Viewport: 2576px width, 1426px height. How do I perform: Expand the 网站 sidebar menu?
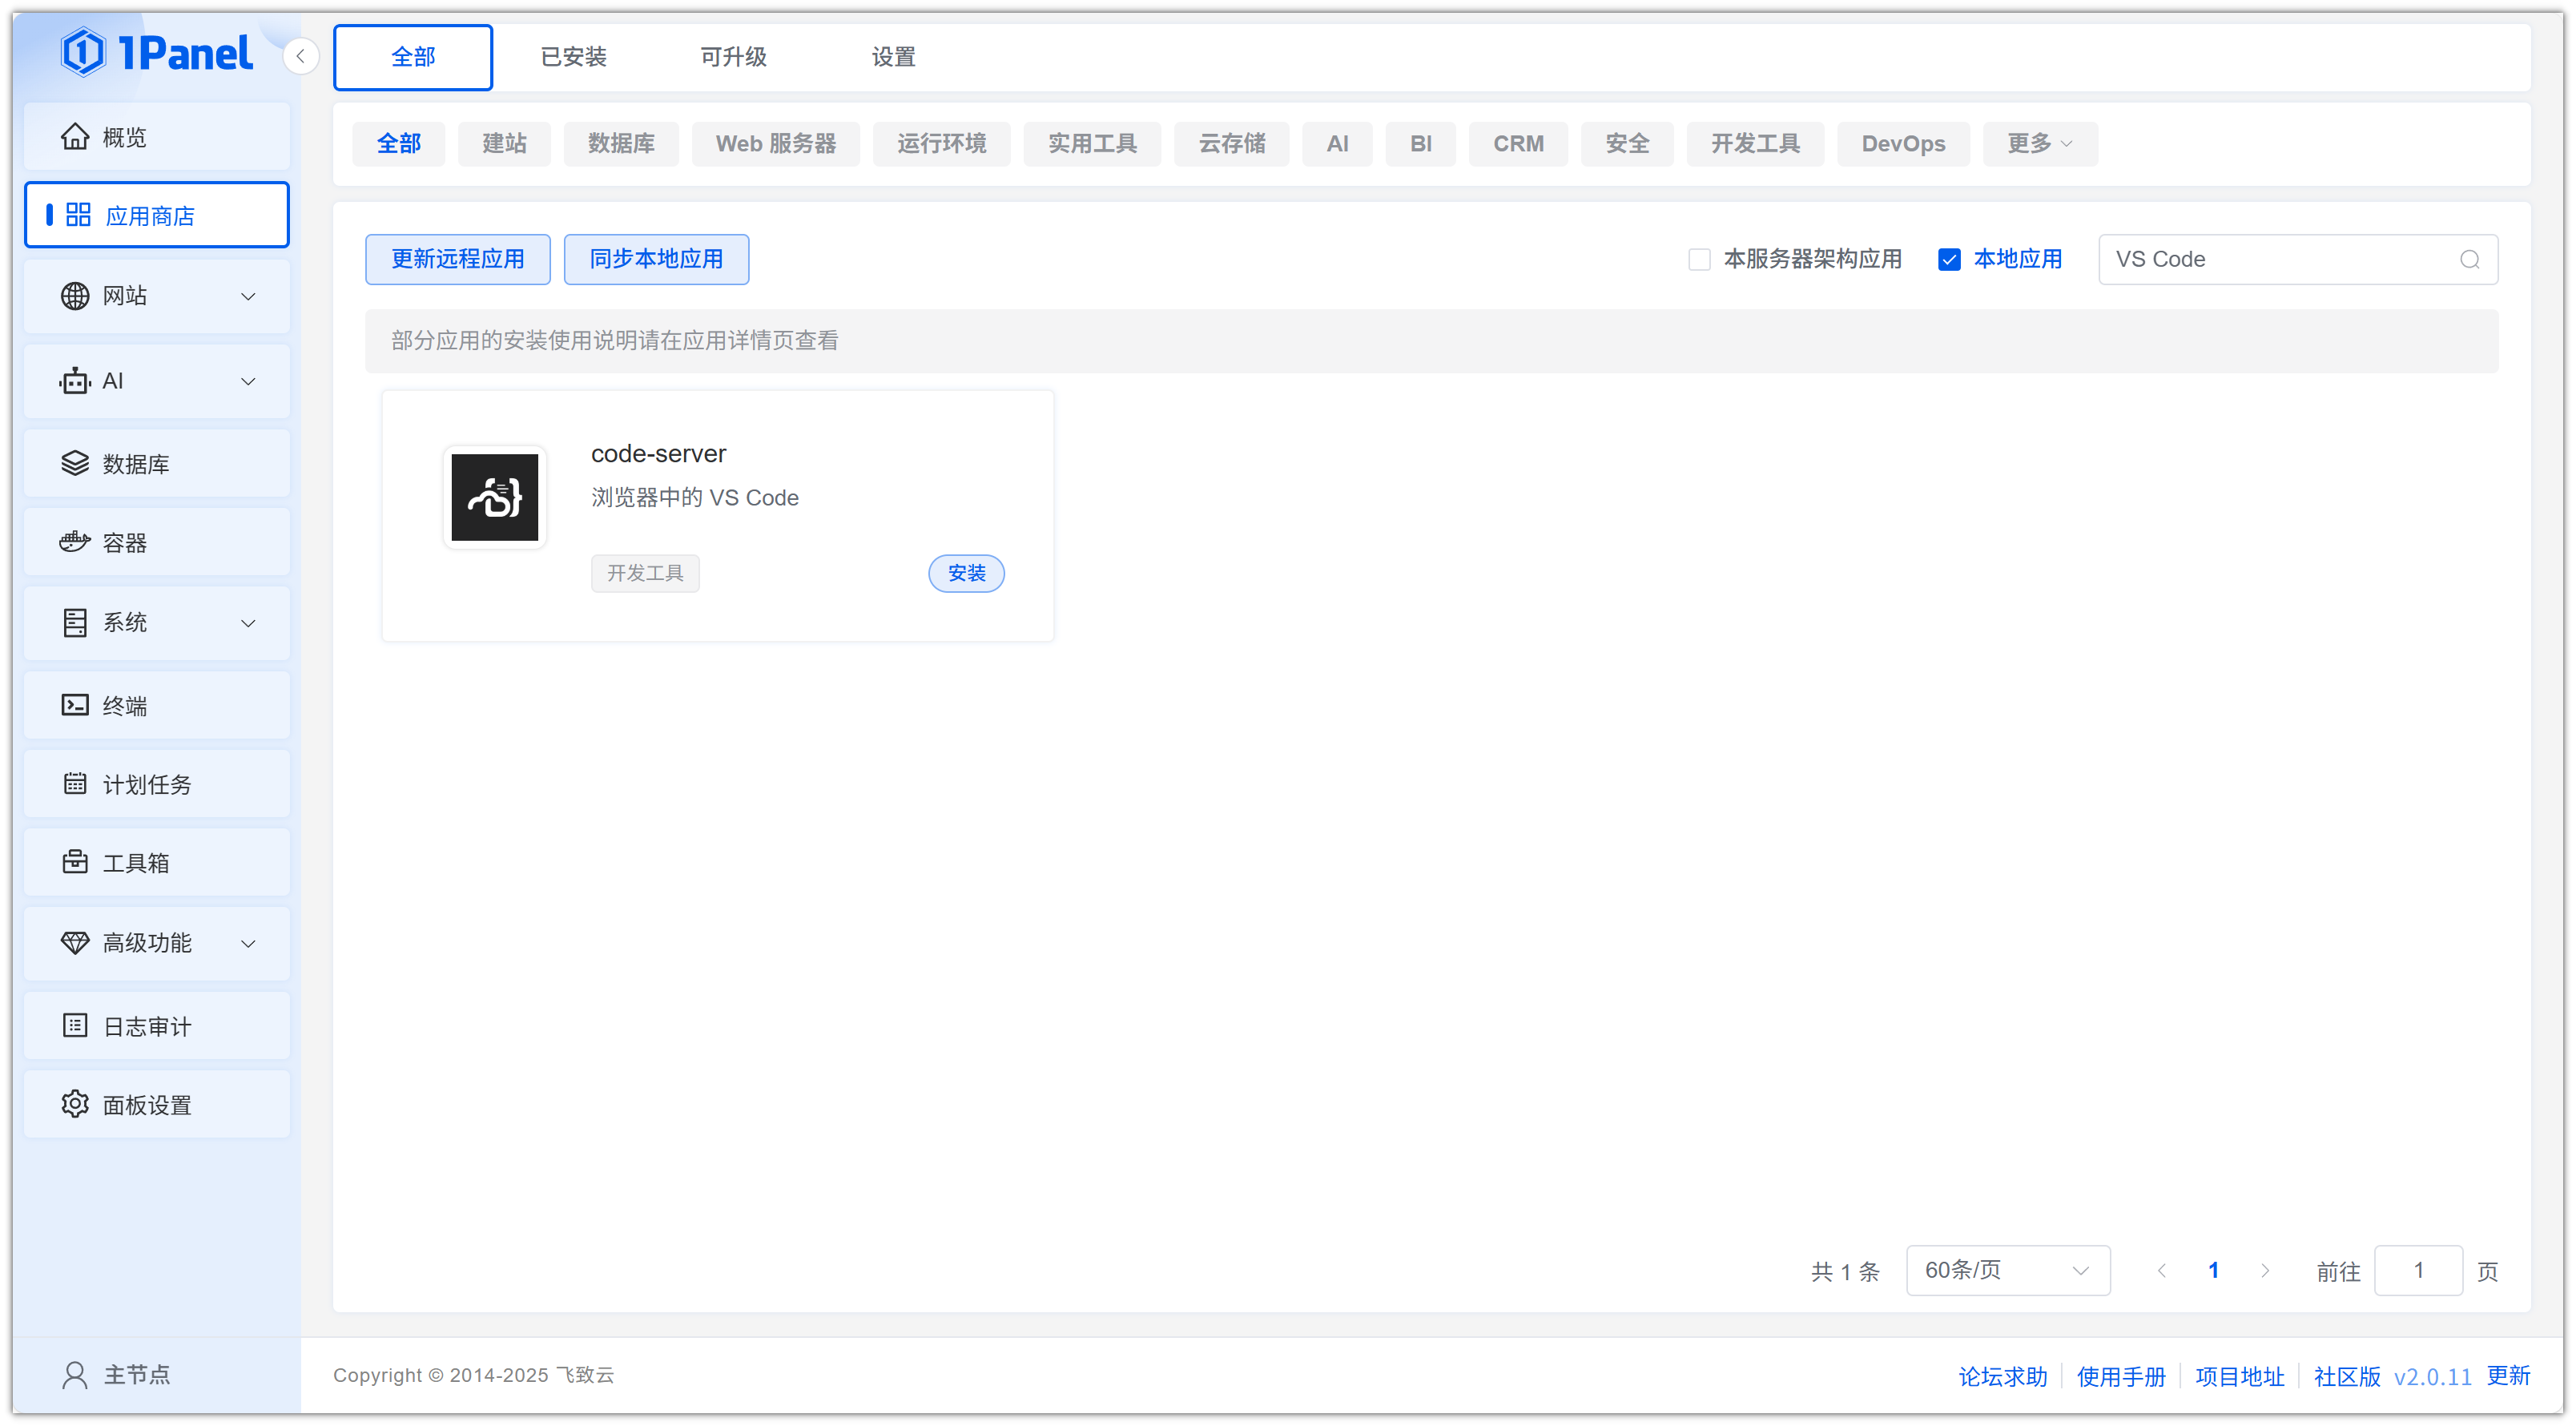157,296
